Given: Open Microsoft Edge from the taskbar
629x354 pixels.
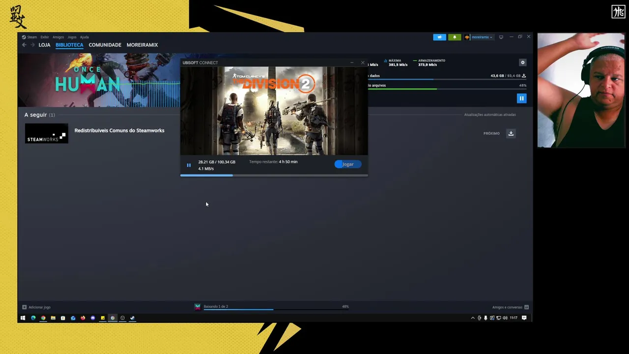Looking at the screenshot, I should pyautogui.click(x=33, y=318).
